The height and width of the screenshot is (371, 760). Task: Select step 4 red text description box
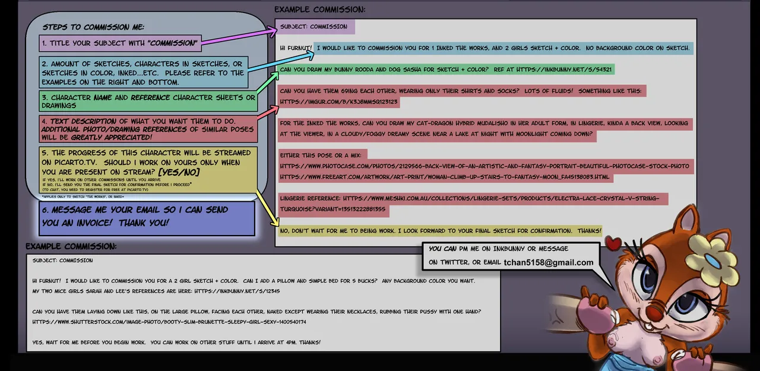click(148, 129)
